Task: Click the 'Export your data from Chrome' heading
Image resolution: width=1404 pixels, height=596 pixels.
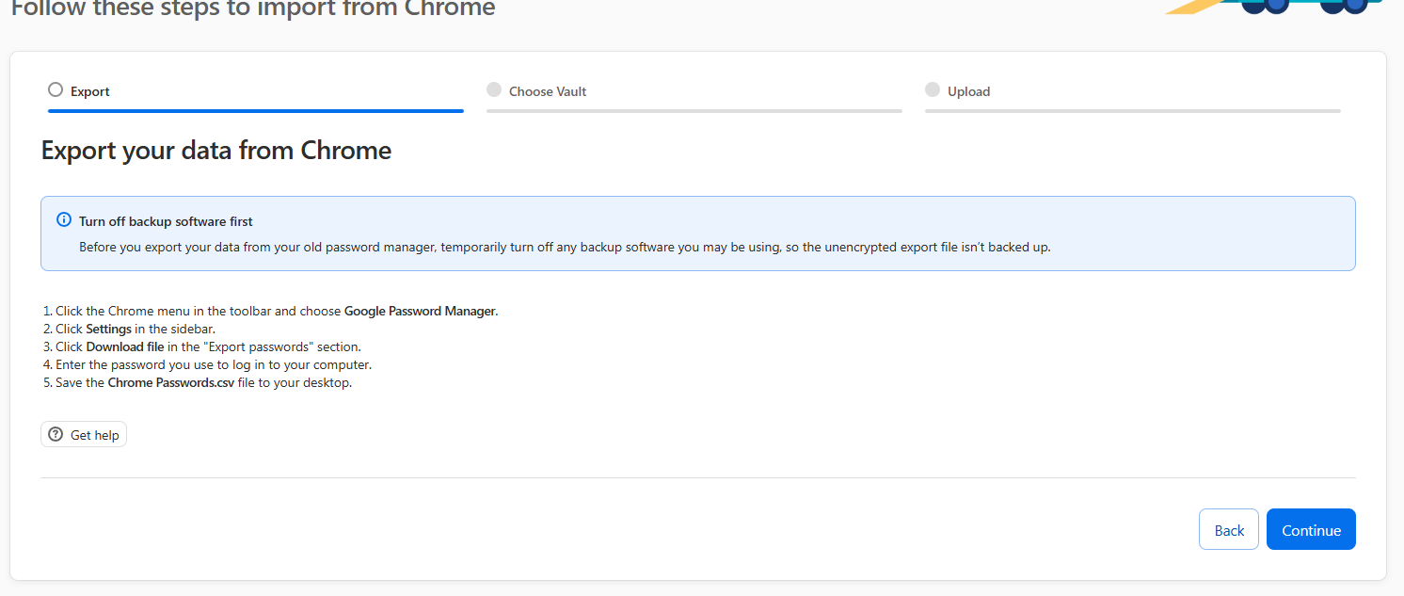Action: click(x=216, y=151)
